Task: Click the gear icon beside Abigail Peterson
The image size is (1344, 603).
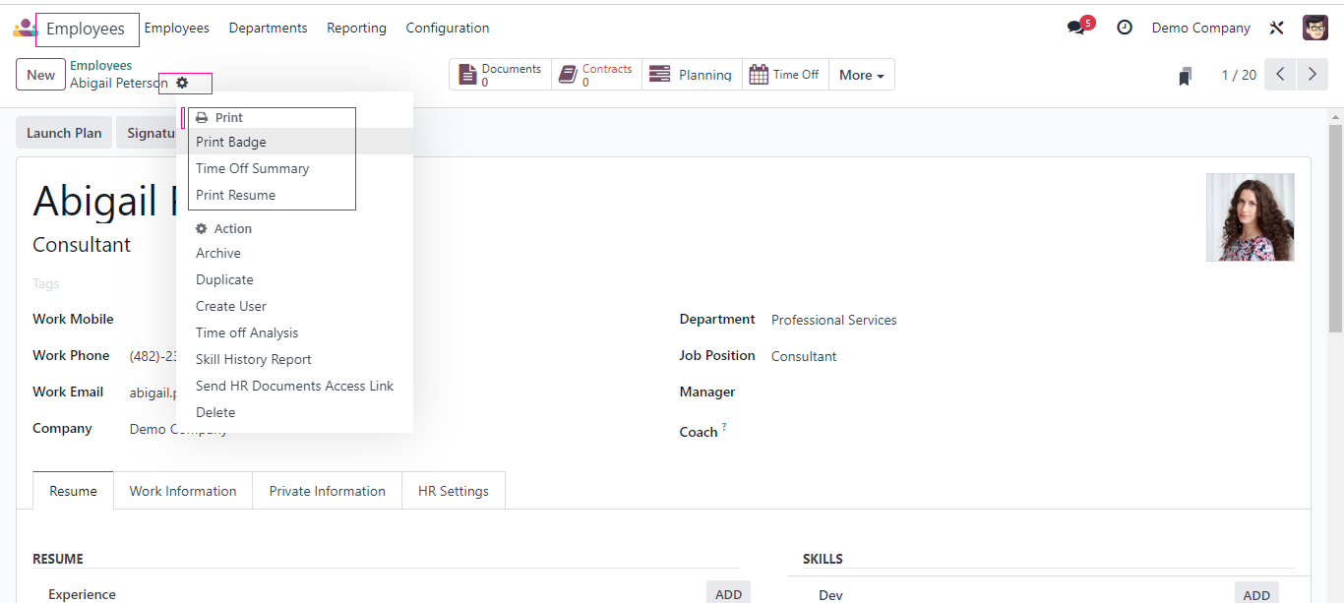Action: point(182,84)
